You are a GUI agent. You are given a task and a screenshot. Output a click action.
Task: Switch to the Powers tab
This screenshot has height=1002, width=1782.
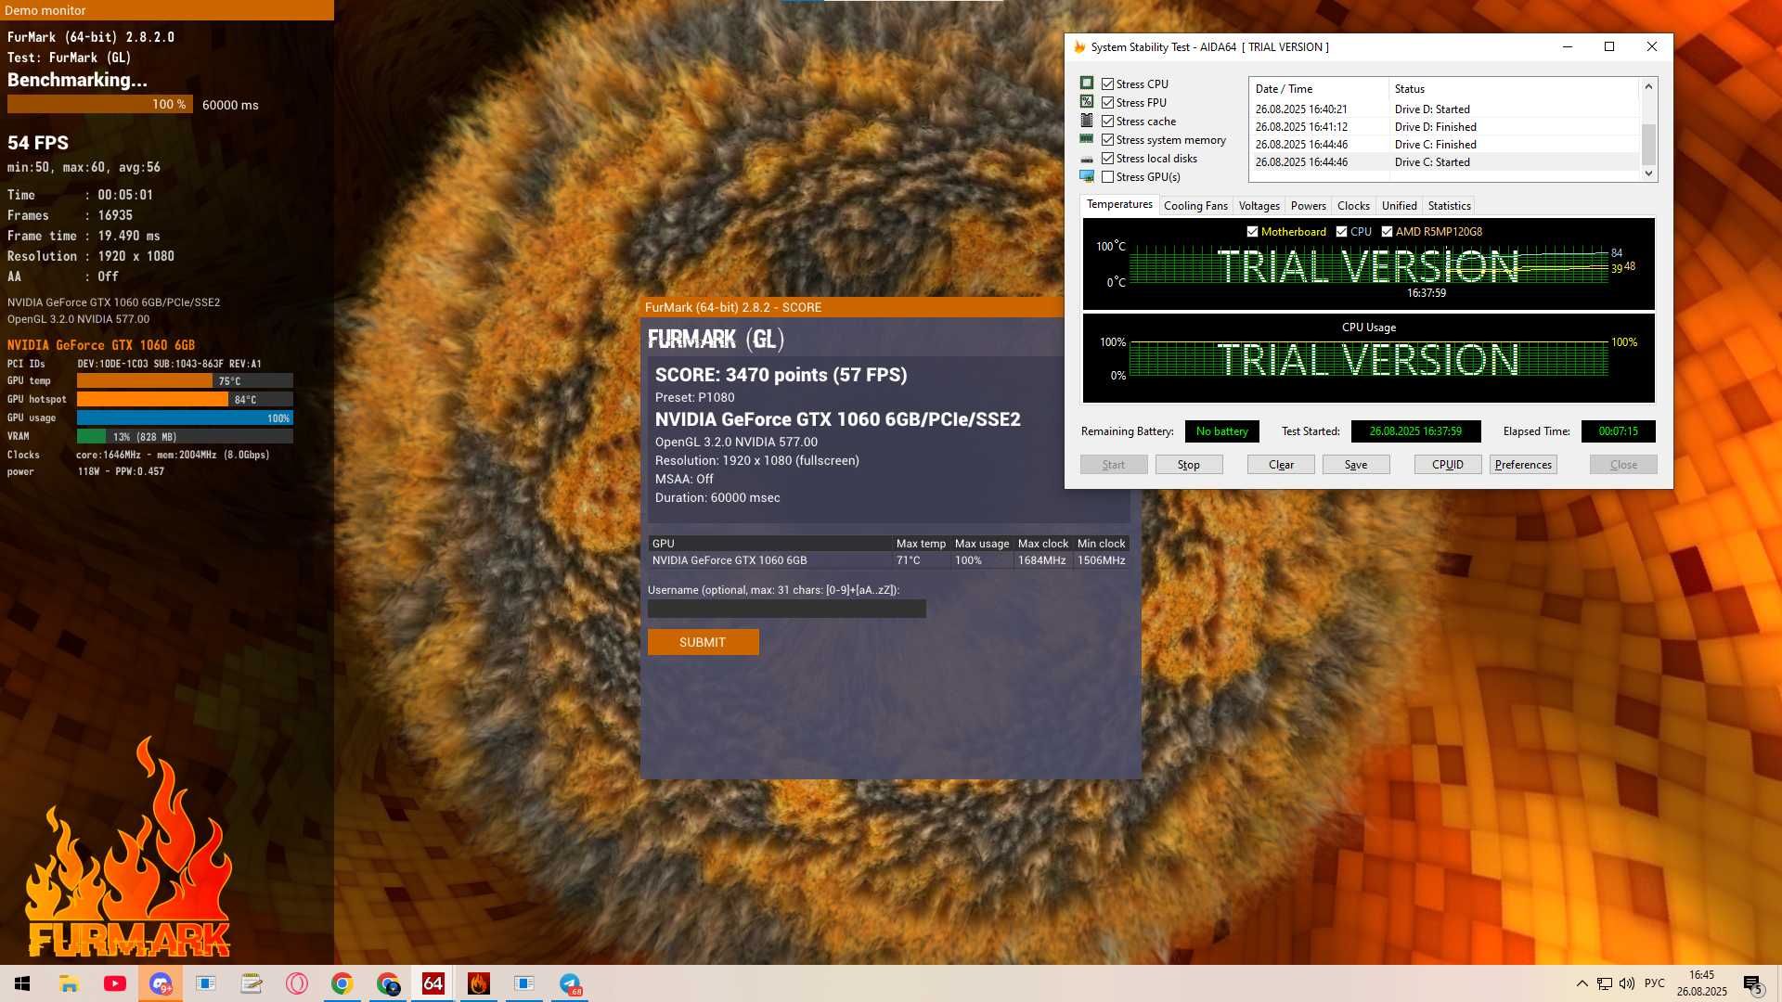click(1308, 206)
